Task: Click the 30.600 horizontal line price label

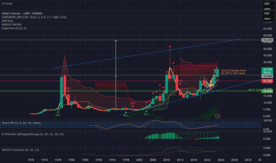Action: tap(267, 76)
